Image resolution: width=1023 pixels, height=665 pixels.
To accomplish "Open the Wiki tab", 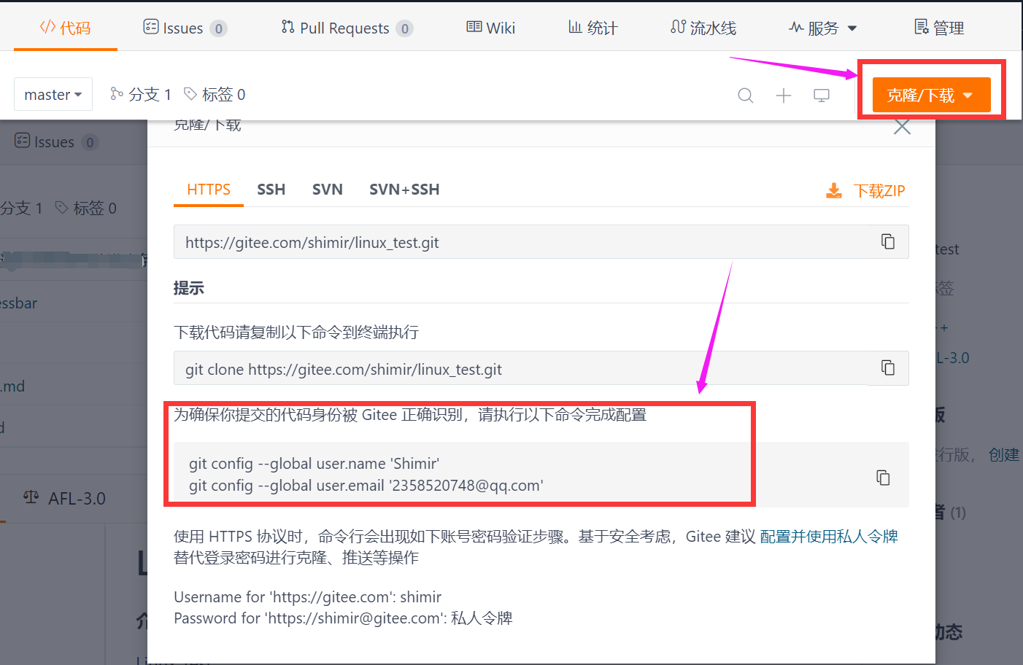I will click(491, 28).
